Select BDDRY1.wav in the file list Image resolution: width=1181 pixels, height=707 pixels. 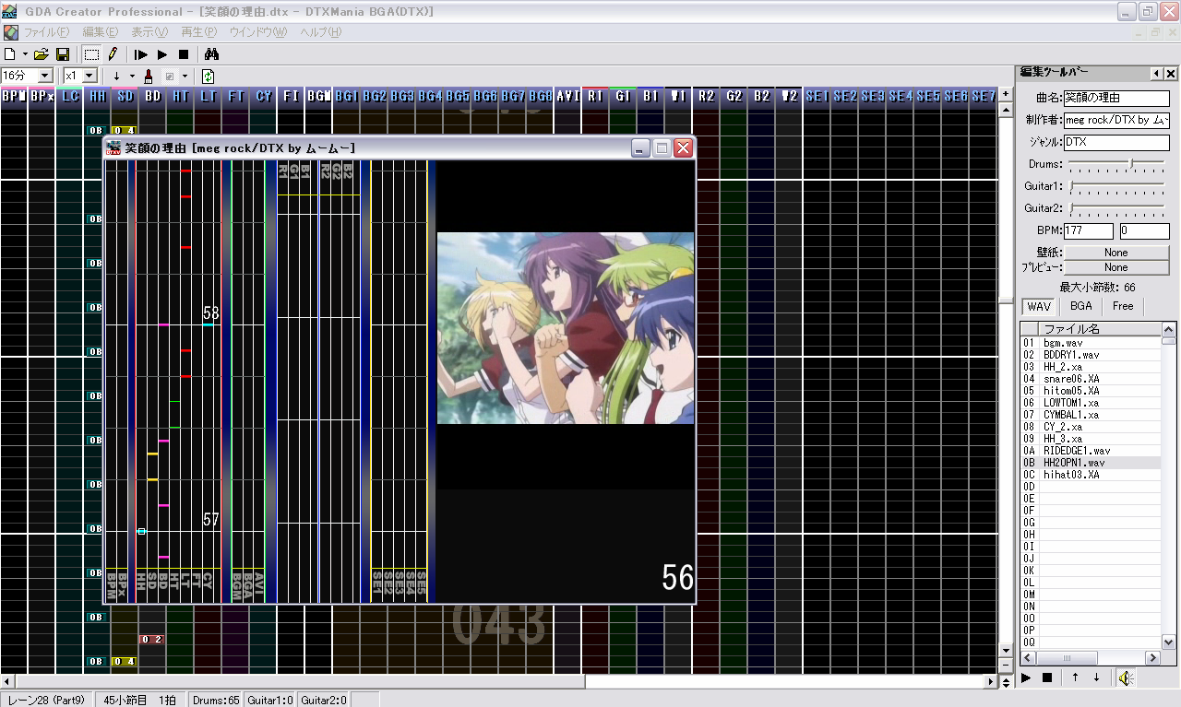coord(1091,355)
